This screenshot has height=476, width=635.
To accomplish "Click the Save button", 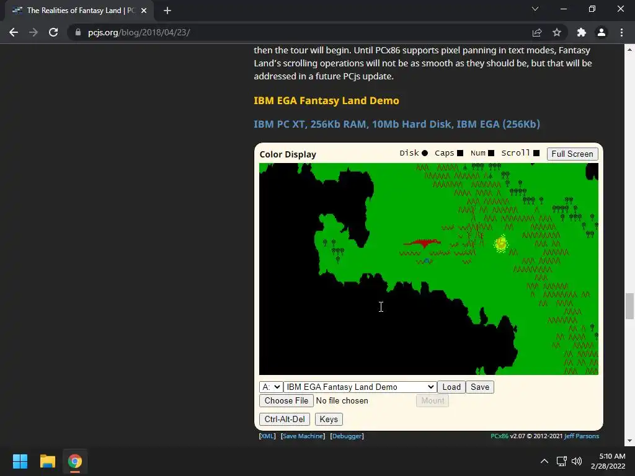I will [480, 387].
